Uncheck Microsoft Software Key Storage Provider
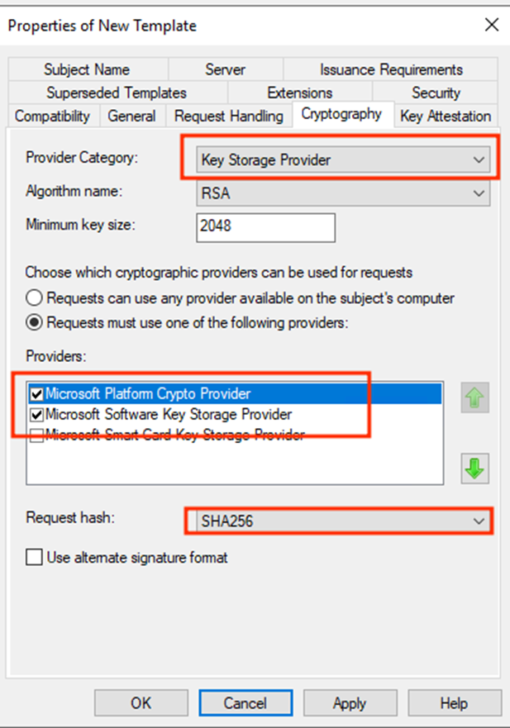This screenshot has height=728, width=510. (36, 414)
